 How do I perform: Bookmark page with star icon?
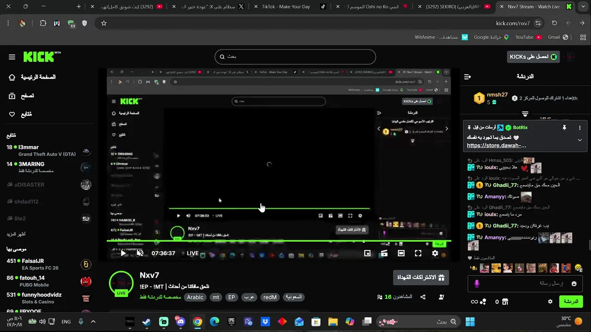(x=104, y=23)
